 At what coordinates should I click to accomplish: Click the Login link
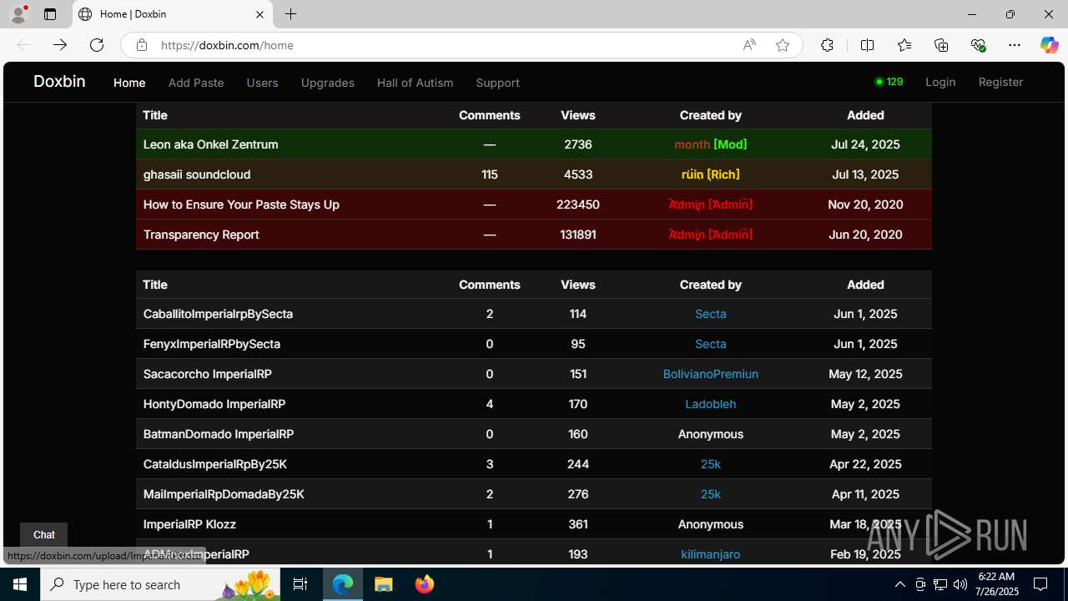click(940, 82)
